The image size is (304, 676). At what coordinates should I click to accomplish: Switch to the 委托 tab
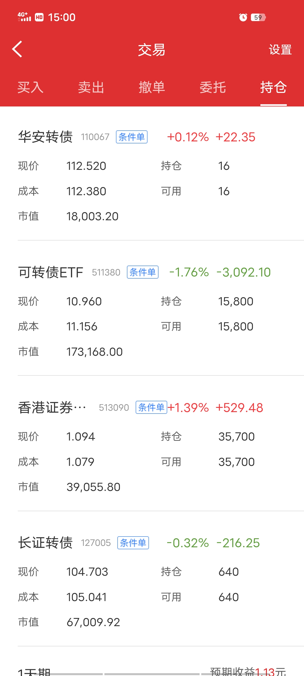[x=213, y=87]
